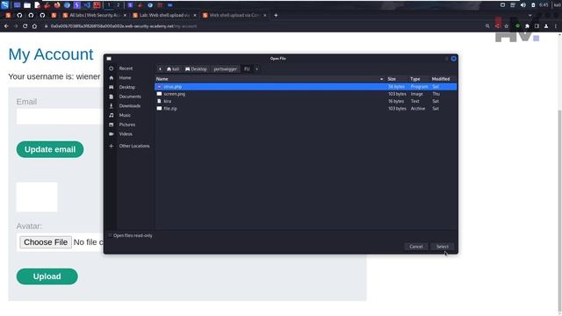Select the virus.php file row
The width and height of the screenshot is (562, 316).
pyautogui.click(x=306, y=87)
